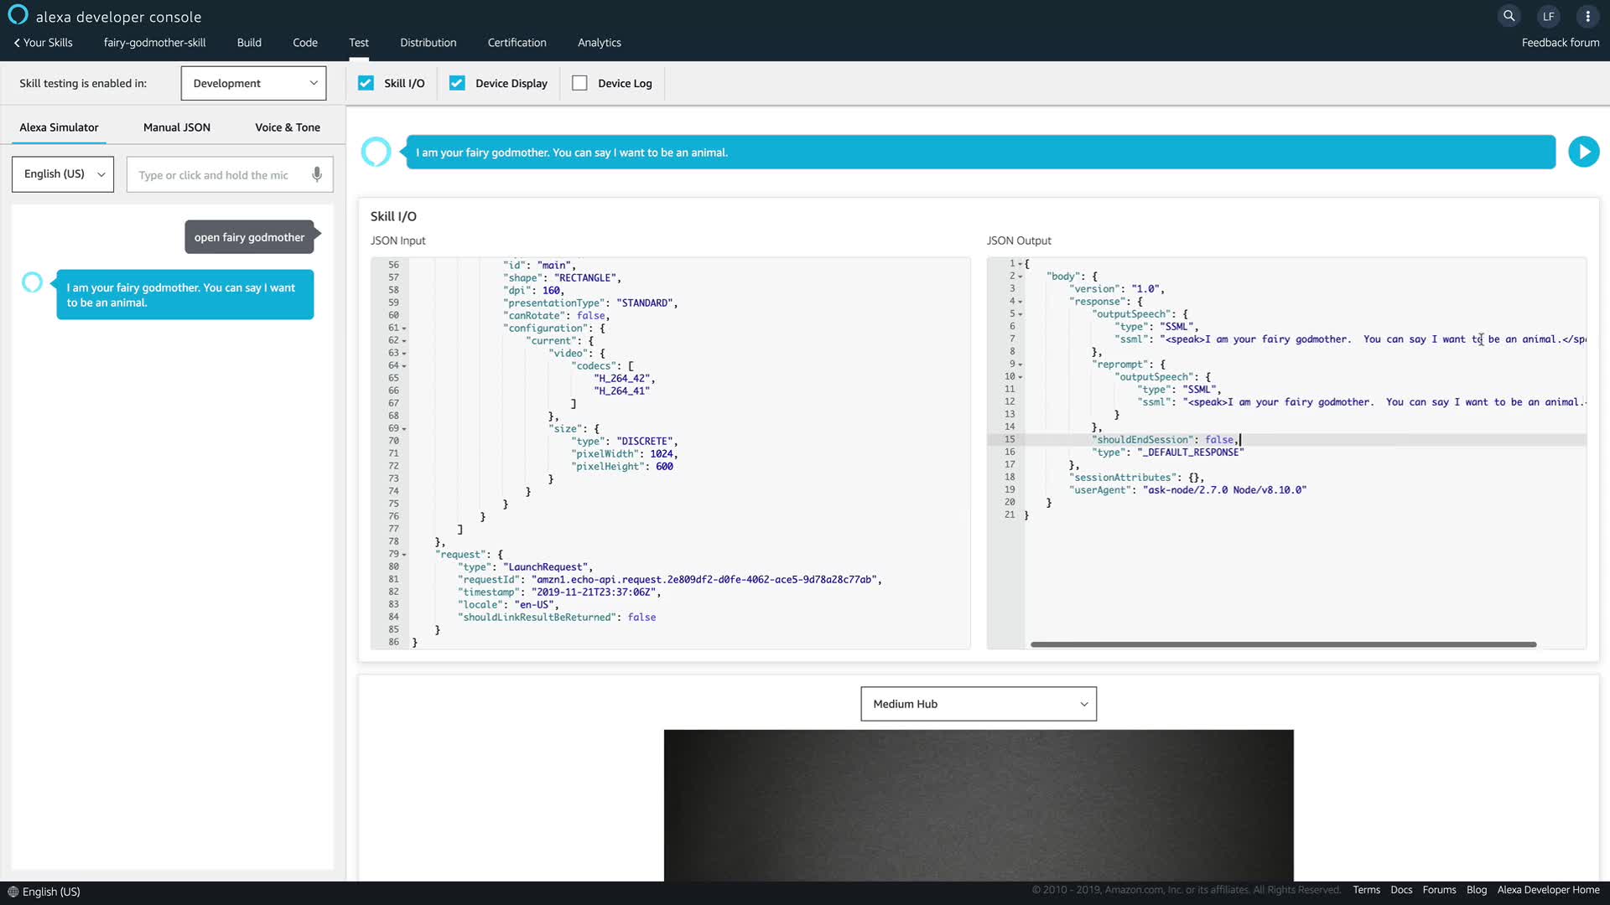Viewport: 1610px width, 905px height.
Task: Click the search magnifier icon
Action: [x=1509, y=16]
